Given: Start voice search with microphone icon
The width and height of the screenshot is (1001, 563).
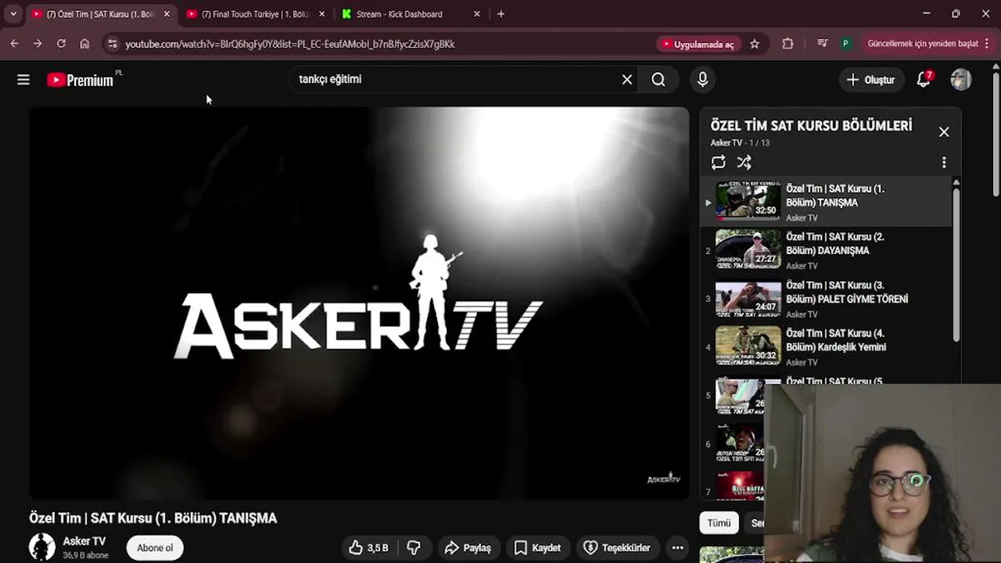Looking at the screenshot, I should 702,79.
